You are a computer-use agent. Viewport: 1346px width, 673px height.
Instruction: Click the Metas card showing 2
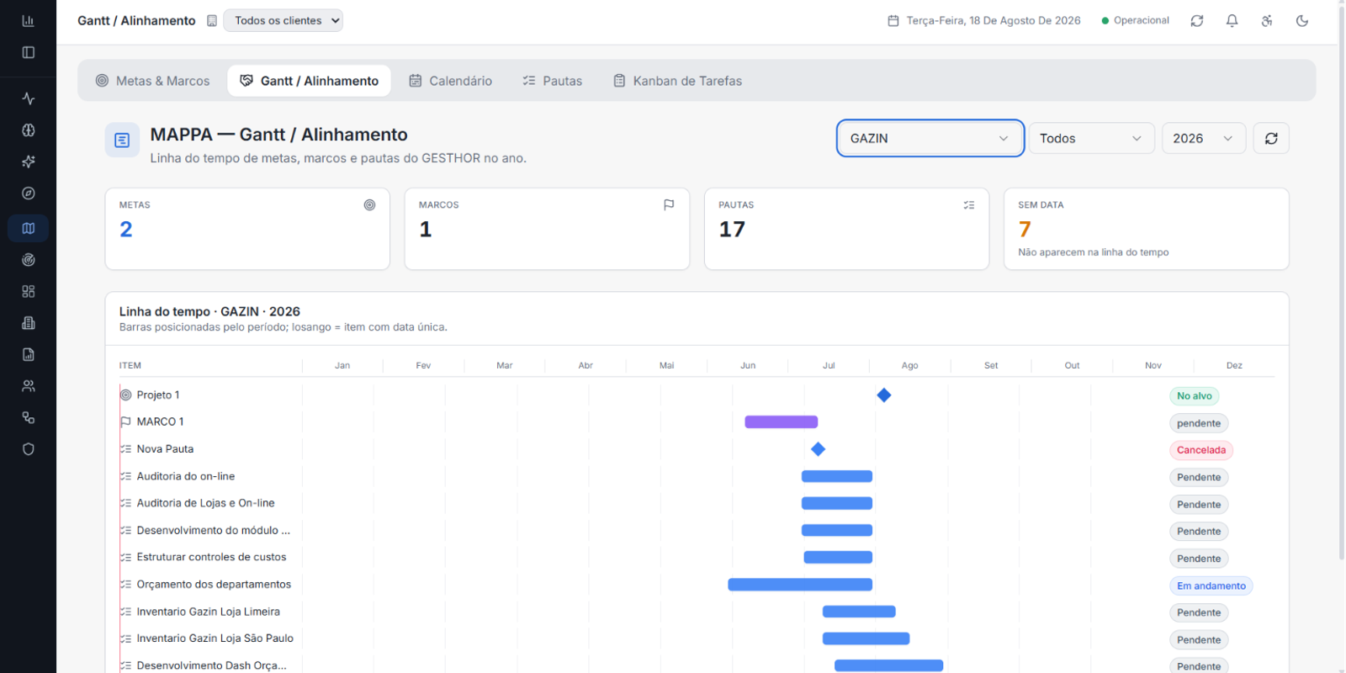[247, 229]
